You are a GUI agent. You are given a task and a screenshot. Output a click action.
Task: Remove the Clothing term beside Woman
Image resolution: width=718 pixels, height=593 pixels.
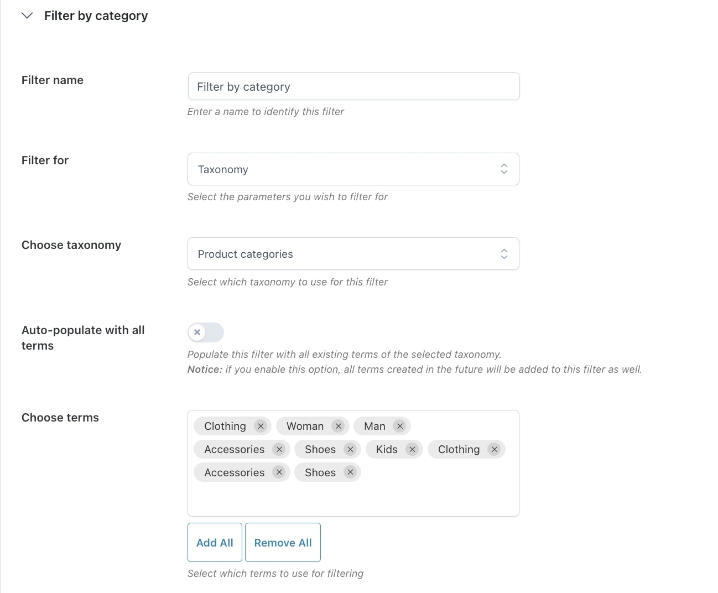pos(261,426)
